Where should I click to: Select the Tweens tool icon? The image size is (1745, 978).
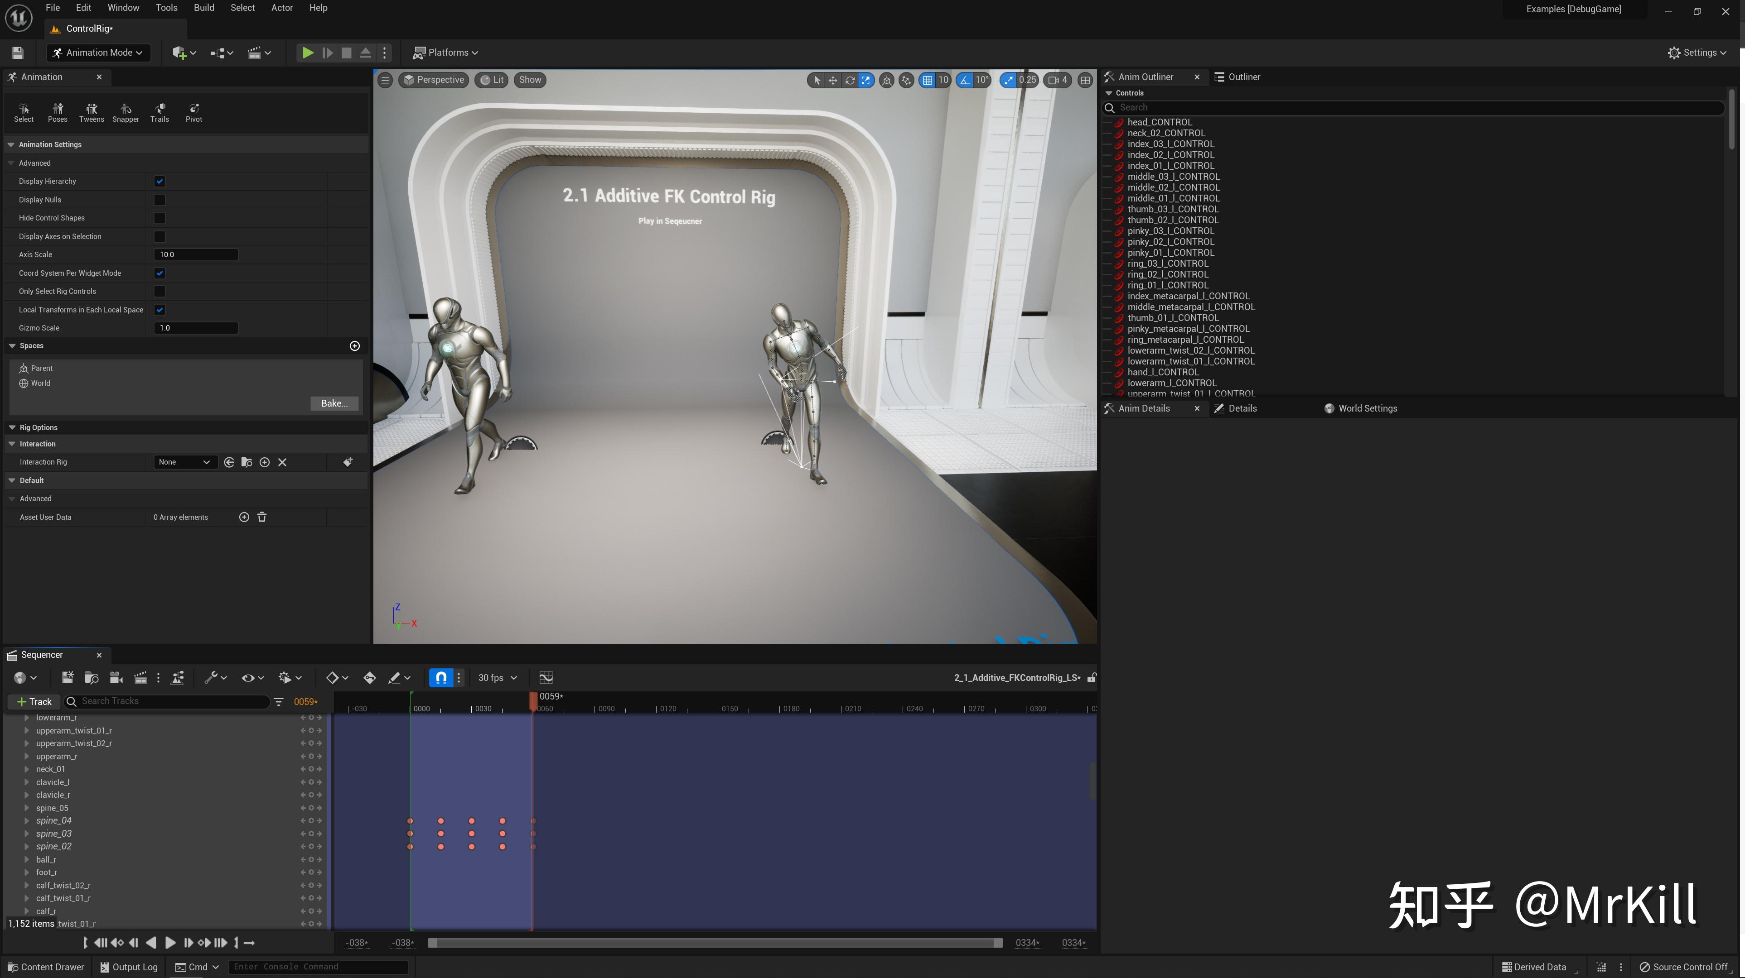tap(92, 112)
